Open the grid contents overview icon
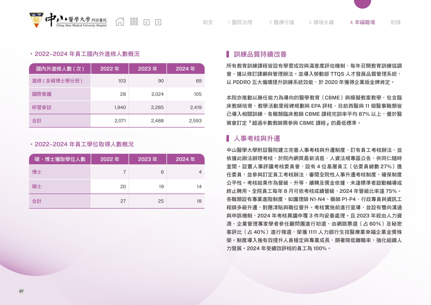Viewport: 431px width, 305px height. 134,22
